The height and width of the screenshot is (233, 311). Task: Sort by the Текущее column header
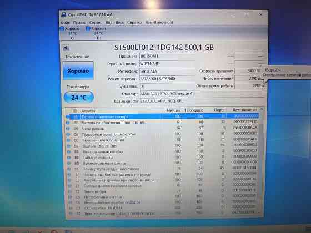point(173,110)
